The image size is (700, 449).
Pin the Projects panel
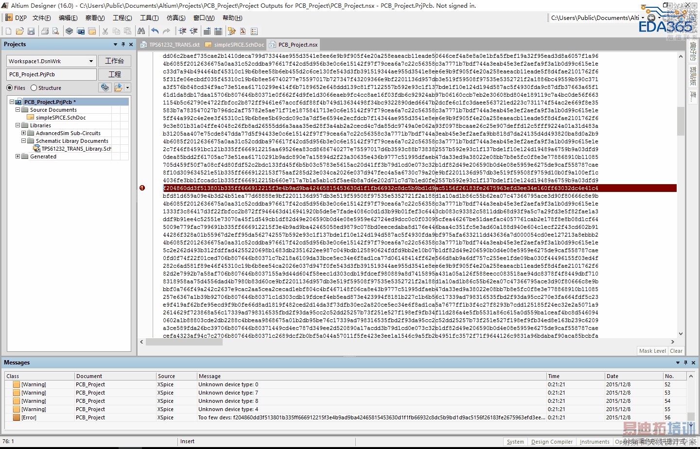[123, 44]
